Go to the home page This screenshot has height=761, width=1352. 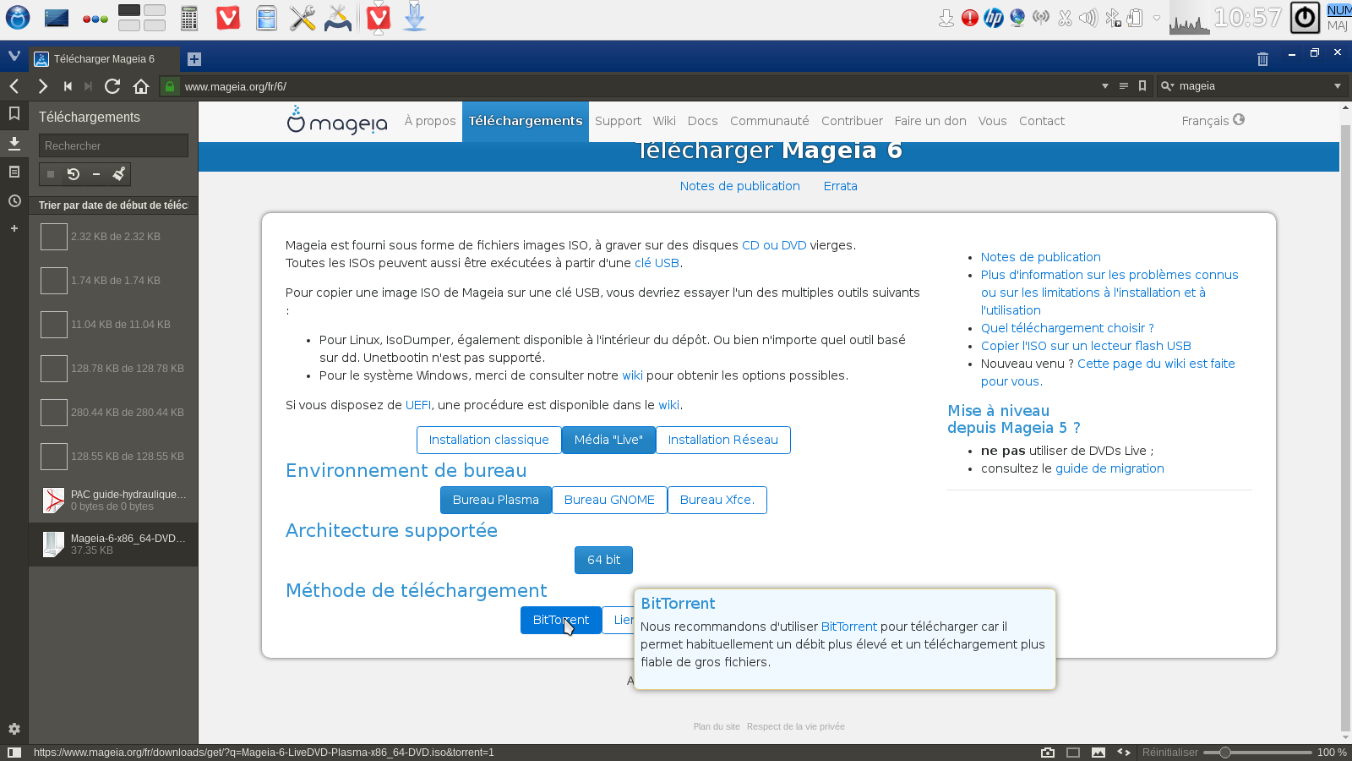141,86
